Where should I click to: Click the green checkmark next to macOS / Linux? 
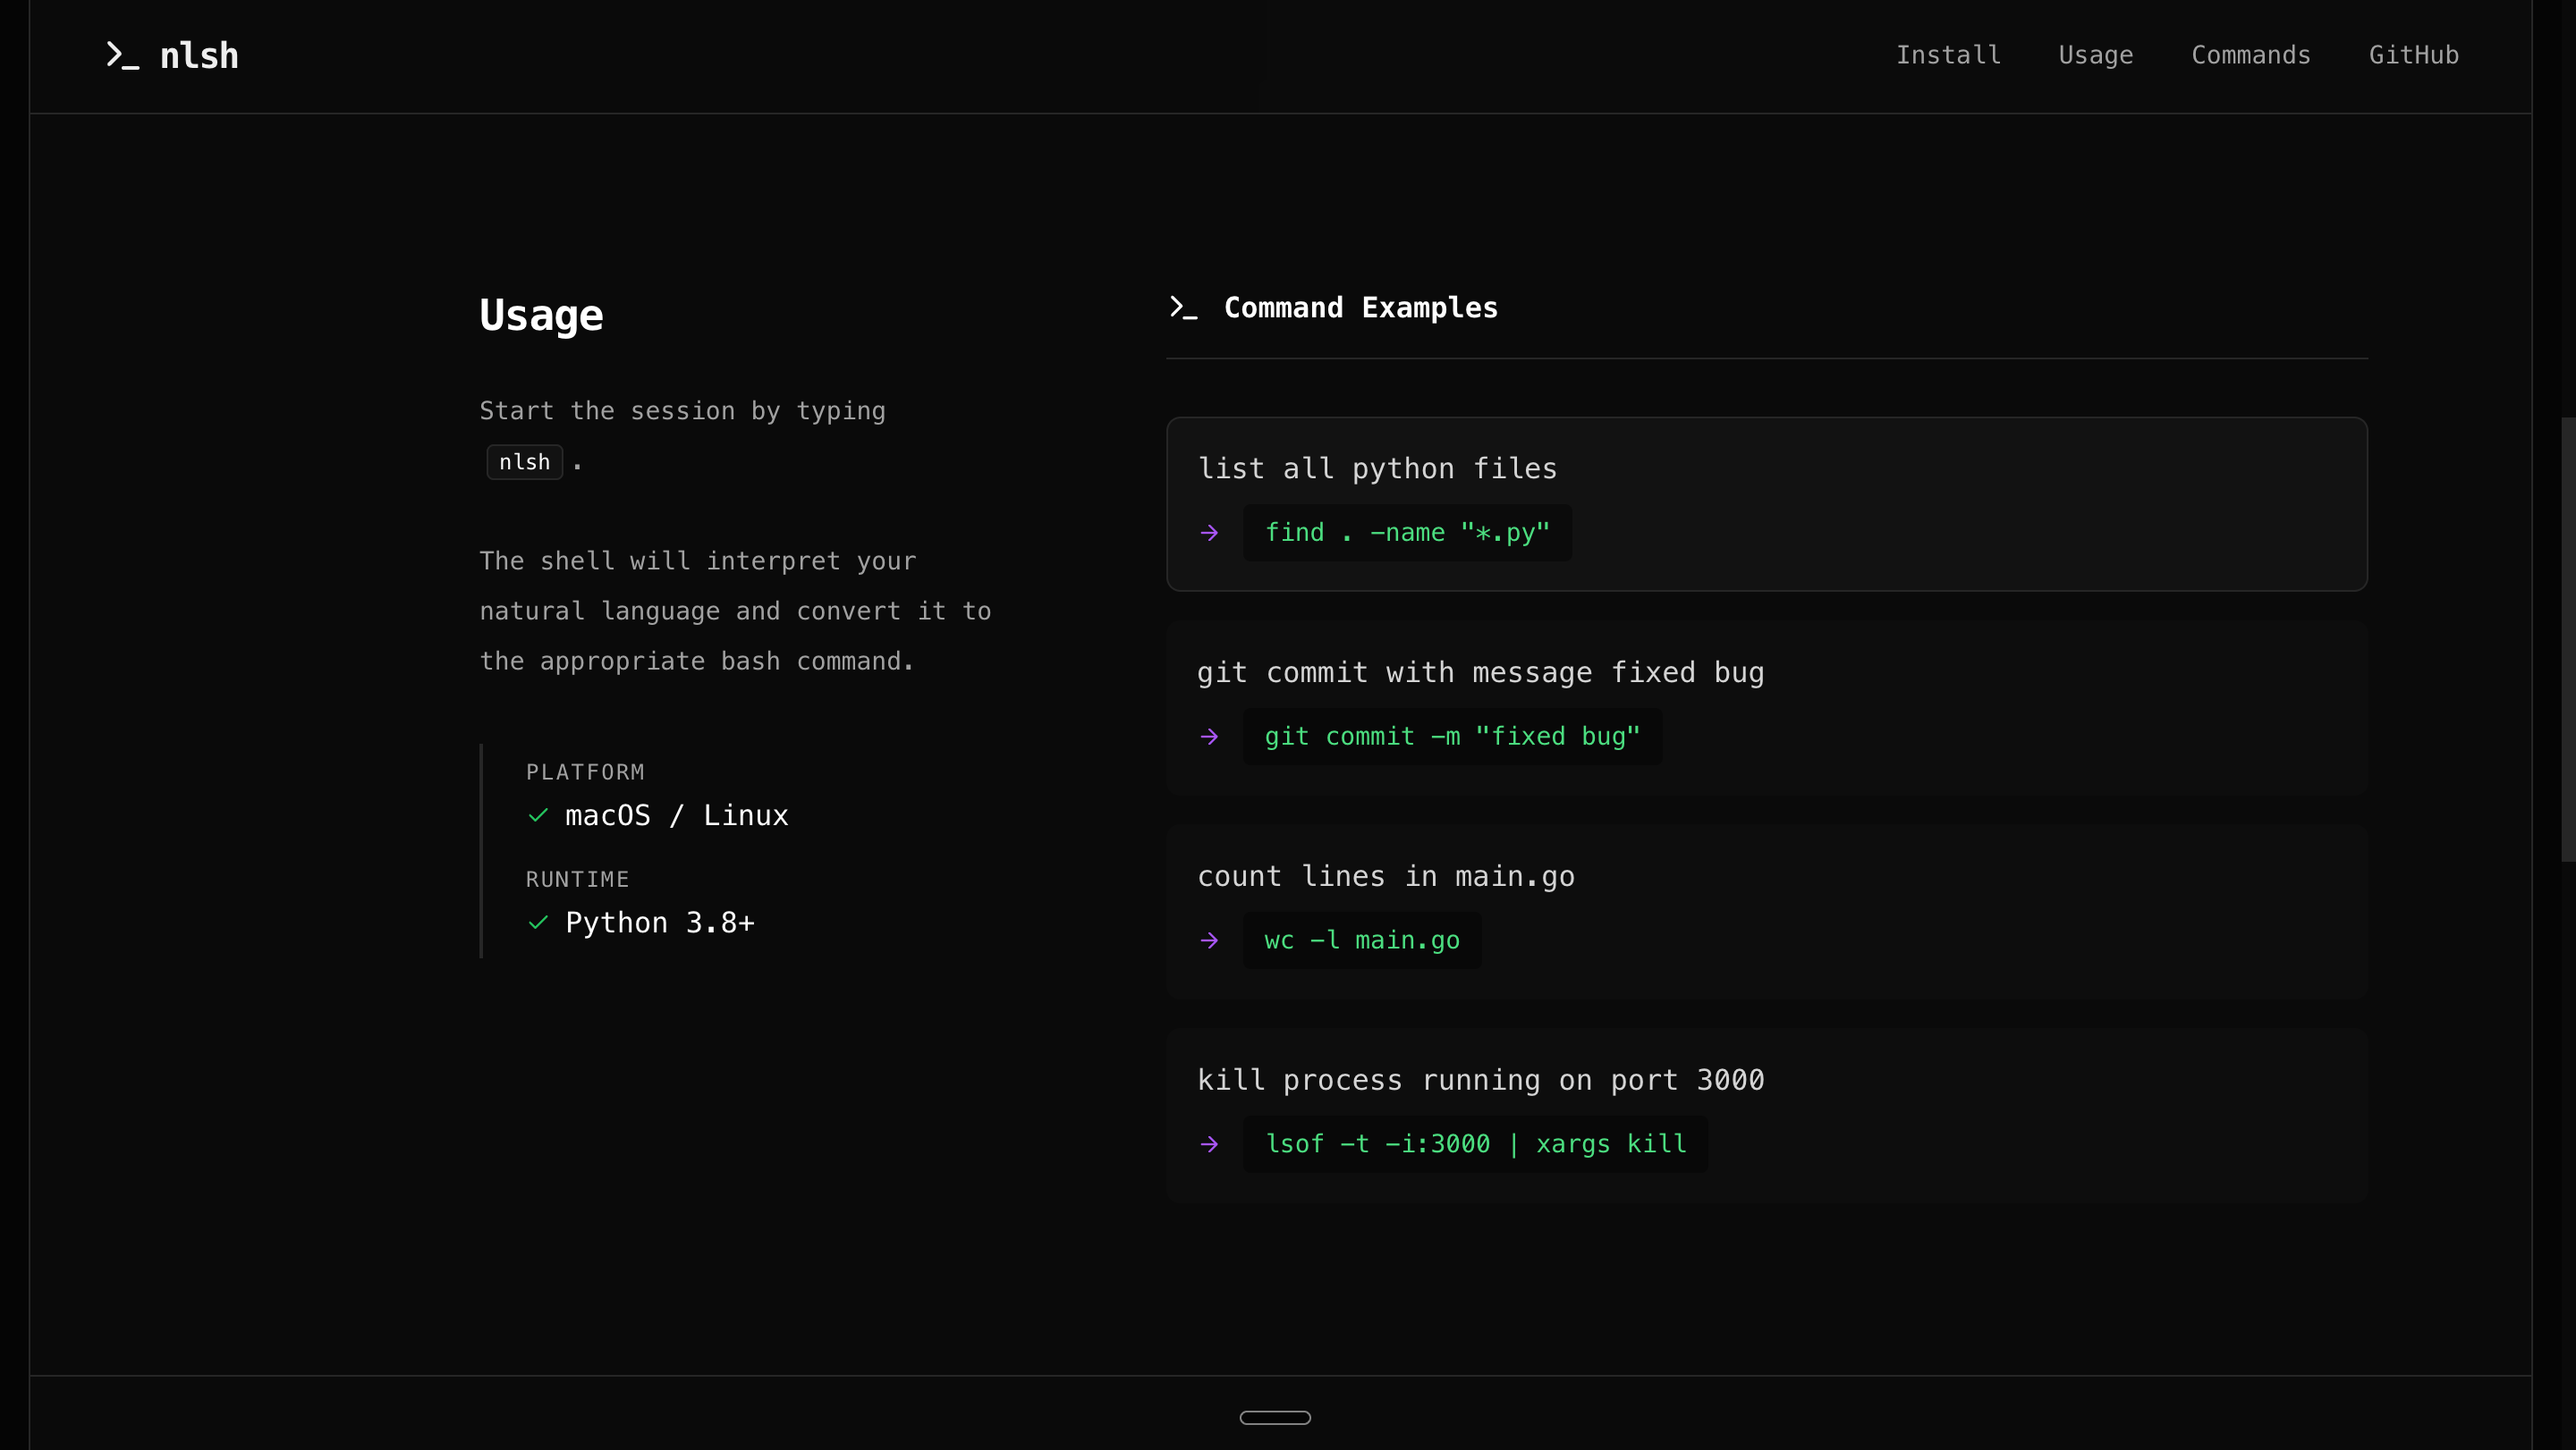point(538,815)
